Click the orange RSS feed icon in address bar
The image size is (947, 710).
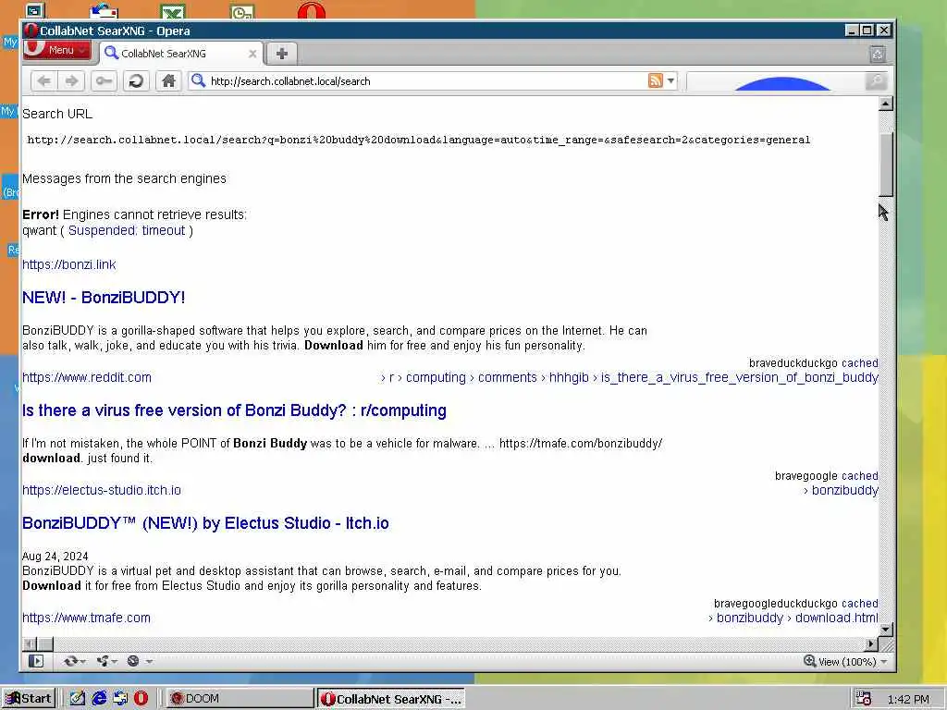coord(656,80)
